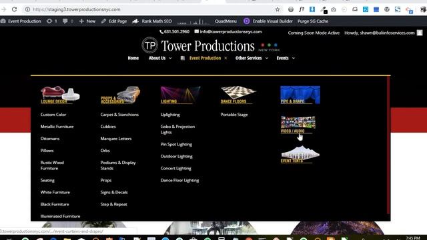
Task: Click the user avatar next to Howdy
Action: coord(420,33)
